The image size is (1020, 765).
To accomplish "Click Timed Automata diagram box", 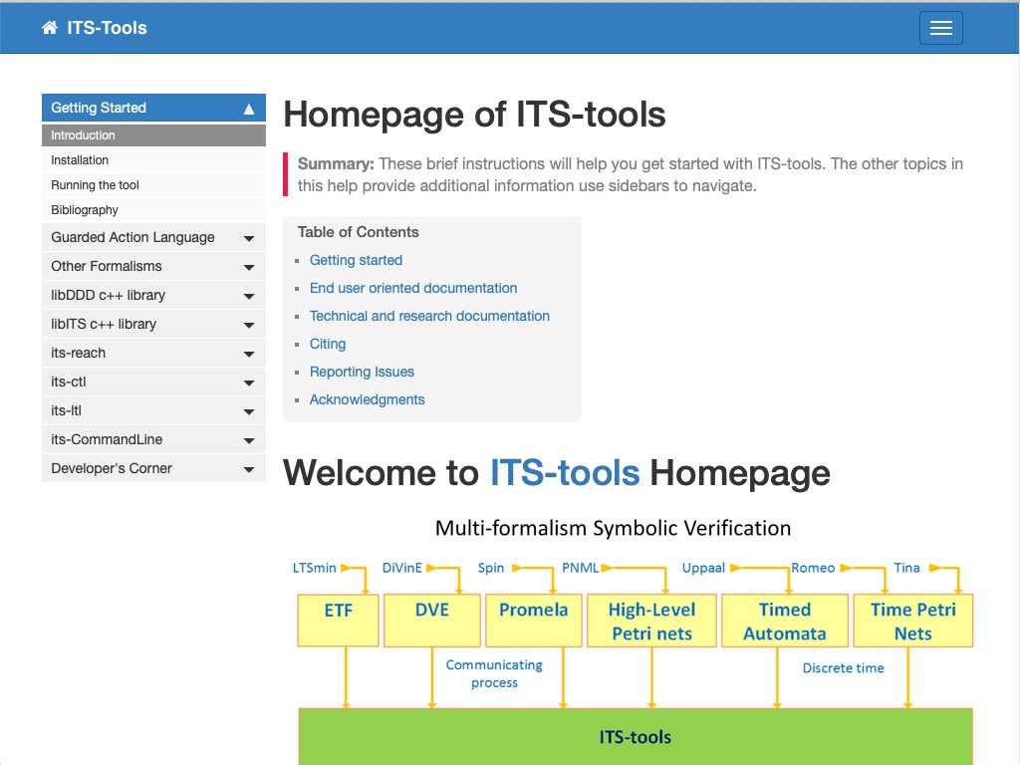I will pyautogui.click(x=785, y=620).
